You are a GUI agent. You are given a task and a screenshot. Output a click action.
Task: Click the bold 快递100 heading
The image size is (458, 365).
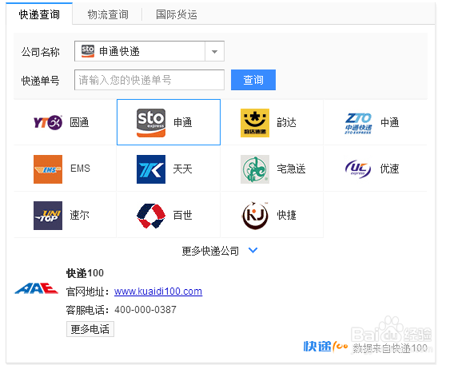[x=85, y=273]
